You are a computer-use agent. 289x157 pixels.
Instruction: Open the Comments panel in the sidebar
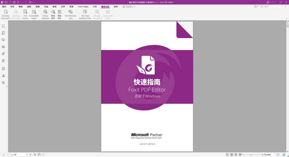point(3,40)
